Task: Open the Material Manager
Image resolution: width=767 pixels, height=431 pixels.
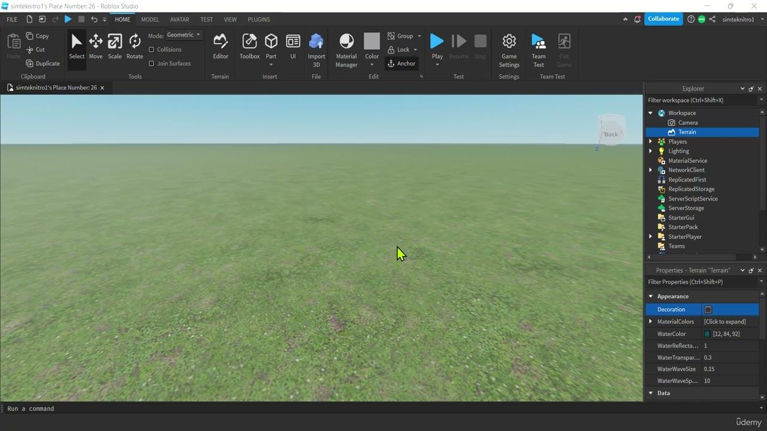Action: coord(346,50)
